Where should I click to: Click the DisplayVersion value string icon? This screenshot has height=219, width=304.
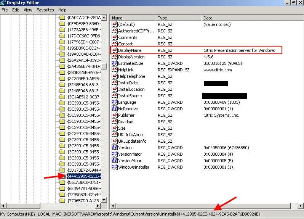pos(115,56)
